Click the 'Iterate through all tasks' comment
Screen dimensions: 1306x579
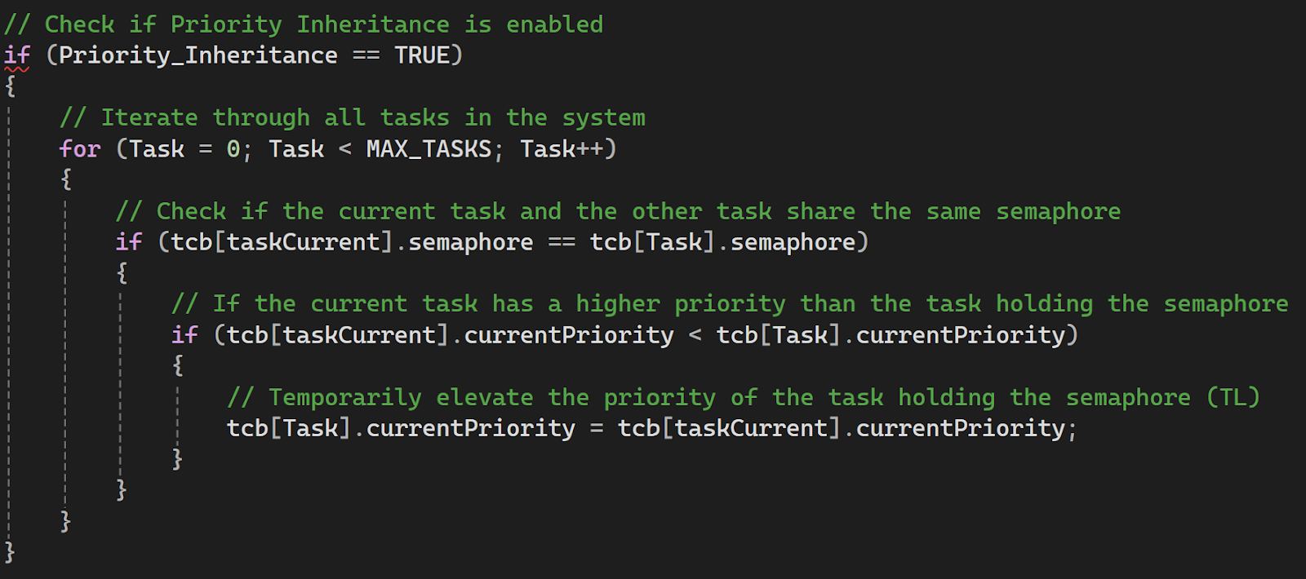pos(353,118)
